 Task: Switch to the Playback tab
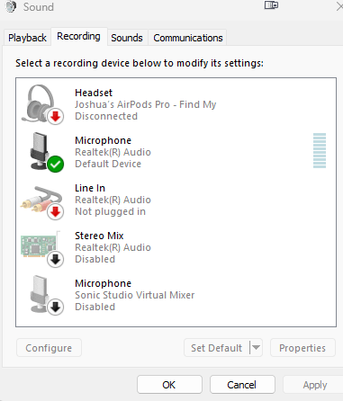[27, 38]
